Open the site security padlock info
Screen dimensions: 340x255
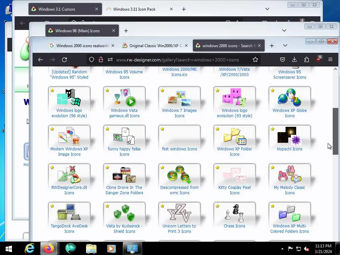click(x=101, y=60)
